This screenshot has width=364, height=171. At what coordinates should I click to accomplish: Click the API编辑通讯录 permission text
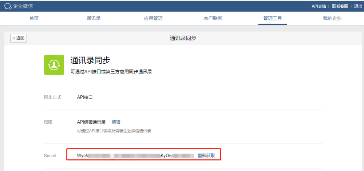coord(91,122)
